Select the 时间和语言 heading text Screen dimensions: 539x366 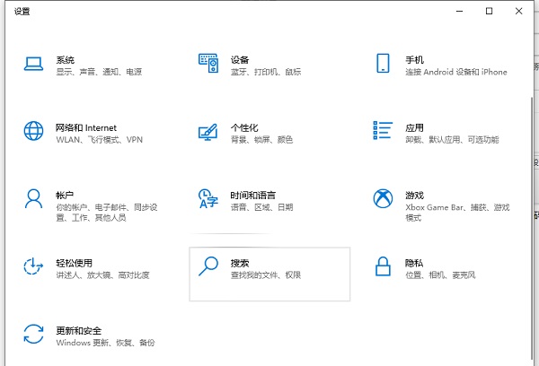point(252,195)
